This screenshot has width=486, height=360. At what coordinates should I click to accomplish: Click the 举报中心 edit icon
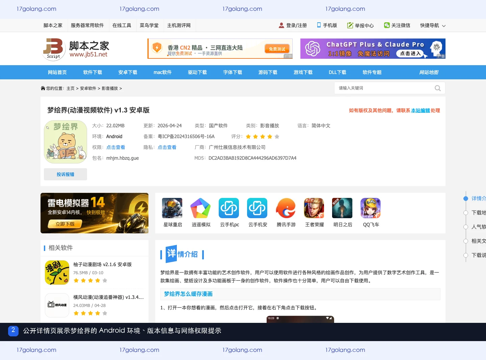pyautogui.click(x=350, y=25)
